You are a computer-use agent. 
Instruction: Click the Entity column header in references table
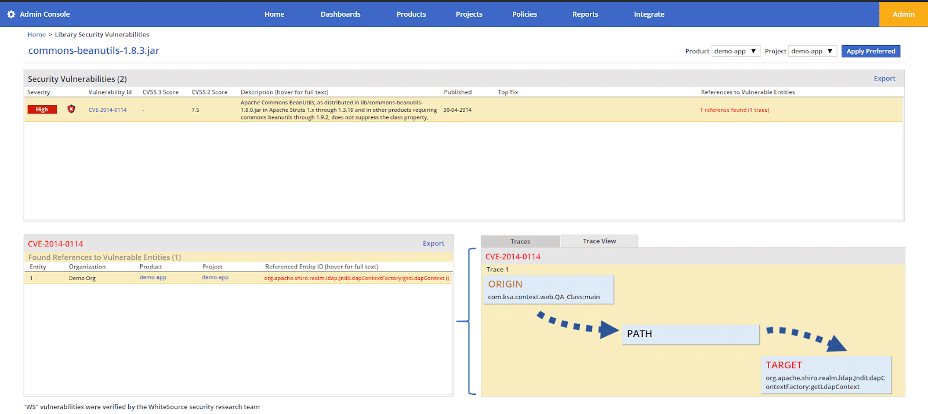tap(38, 267)
